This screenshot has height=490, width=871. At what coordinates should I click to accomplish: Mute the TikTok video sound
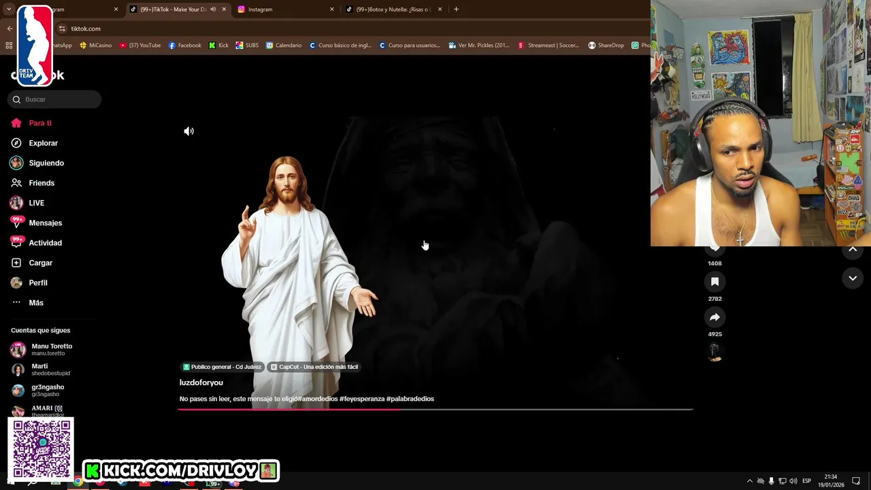click(189, 131)
